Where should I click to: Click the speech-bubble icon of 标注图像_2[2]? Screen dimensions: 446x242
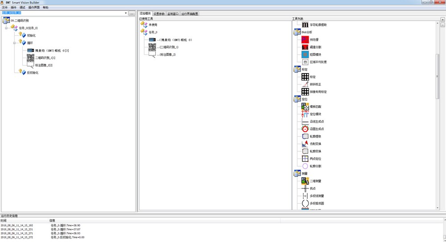(x=30, y=65)
